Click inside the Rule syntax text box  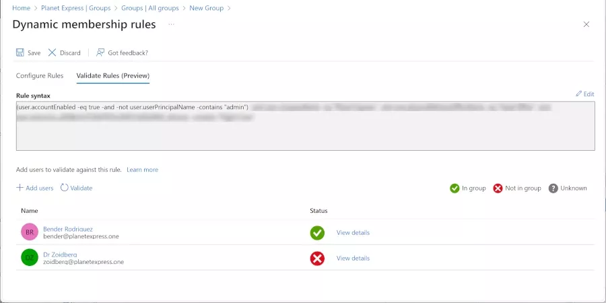click(x=305, y=135)
